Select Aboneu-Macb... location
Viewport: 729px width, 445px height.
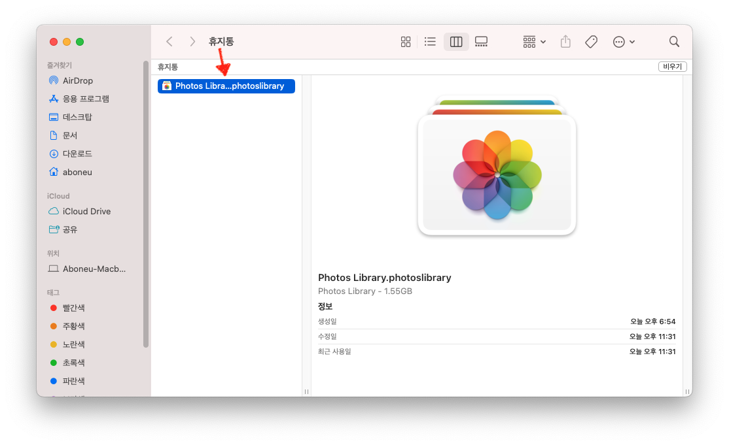point(94,269)
